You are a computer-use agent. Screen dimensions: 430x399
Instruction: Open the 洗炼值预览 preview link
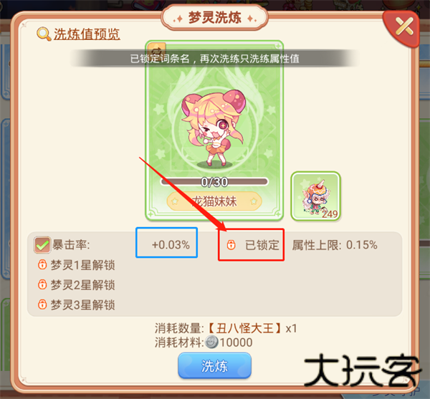[87, 34]
